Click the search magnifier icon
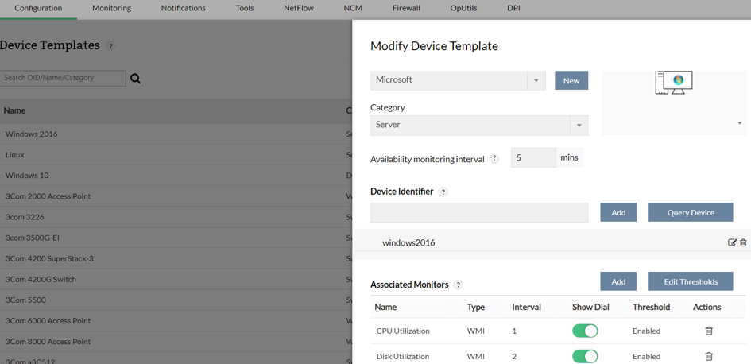Image resolution: width=751 pixels, height=364 pixels. pos(135,79)
